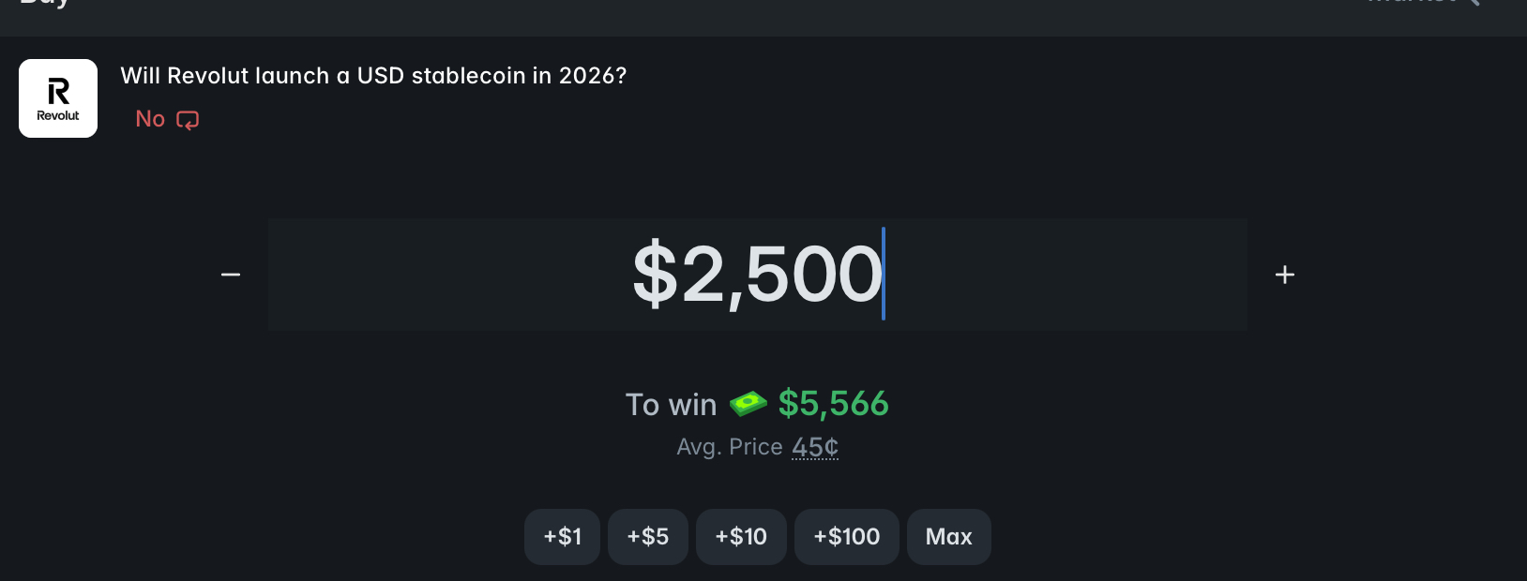
Task: Click the $5,566 payout amount
Action: 833,404
